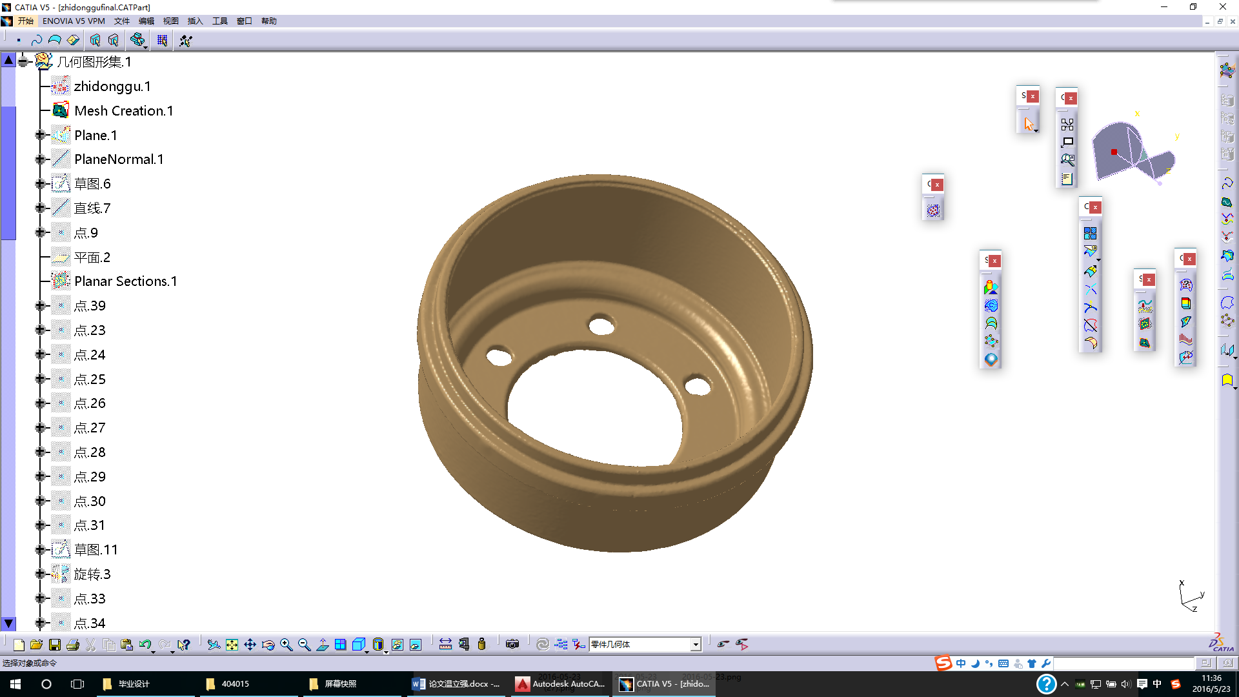1239x697 pixels.
Task: Select Planar Sections.1 in the tree
Action: (x=125, y=281)
